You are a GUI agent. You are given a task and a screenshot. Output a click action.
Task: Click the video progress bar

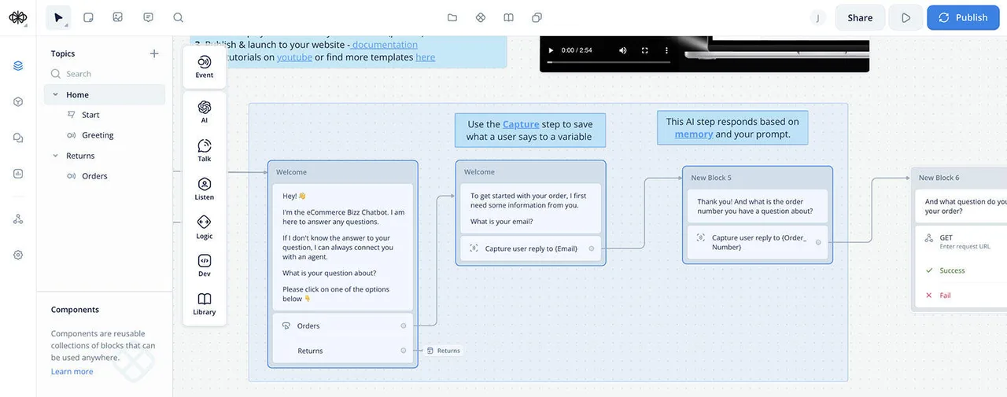tap(607, 61)
